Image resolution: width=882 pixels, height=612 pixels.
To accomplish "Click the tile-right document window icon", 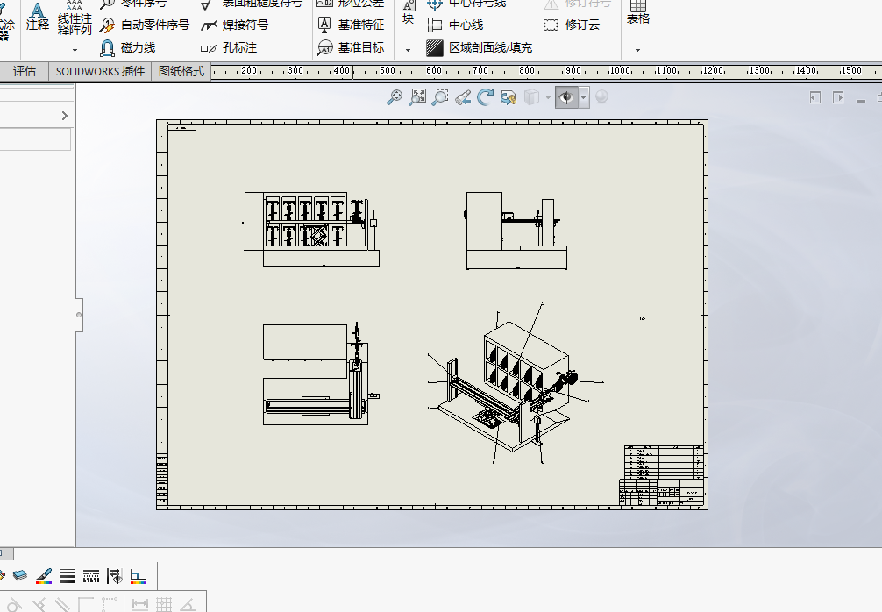I will click(838, 97).
